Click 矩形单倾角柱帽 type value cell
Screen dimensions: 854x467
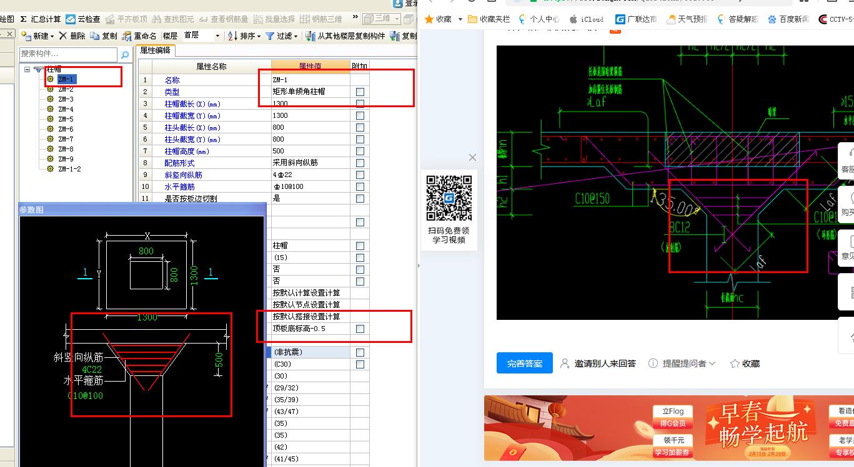[310, 92]
